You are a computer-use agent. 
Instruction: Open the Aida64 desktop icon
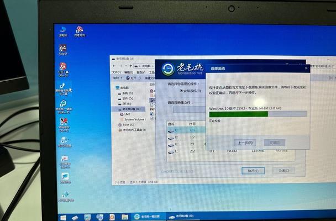coord(63,50)
